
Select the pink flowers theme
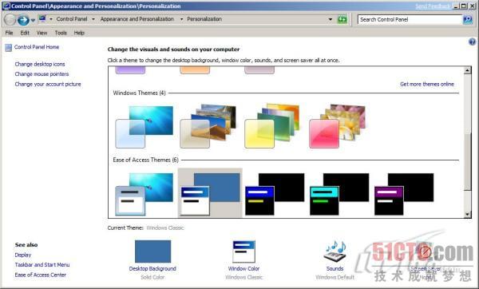[337, 126]
